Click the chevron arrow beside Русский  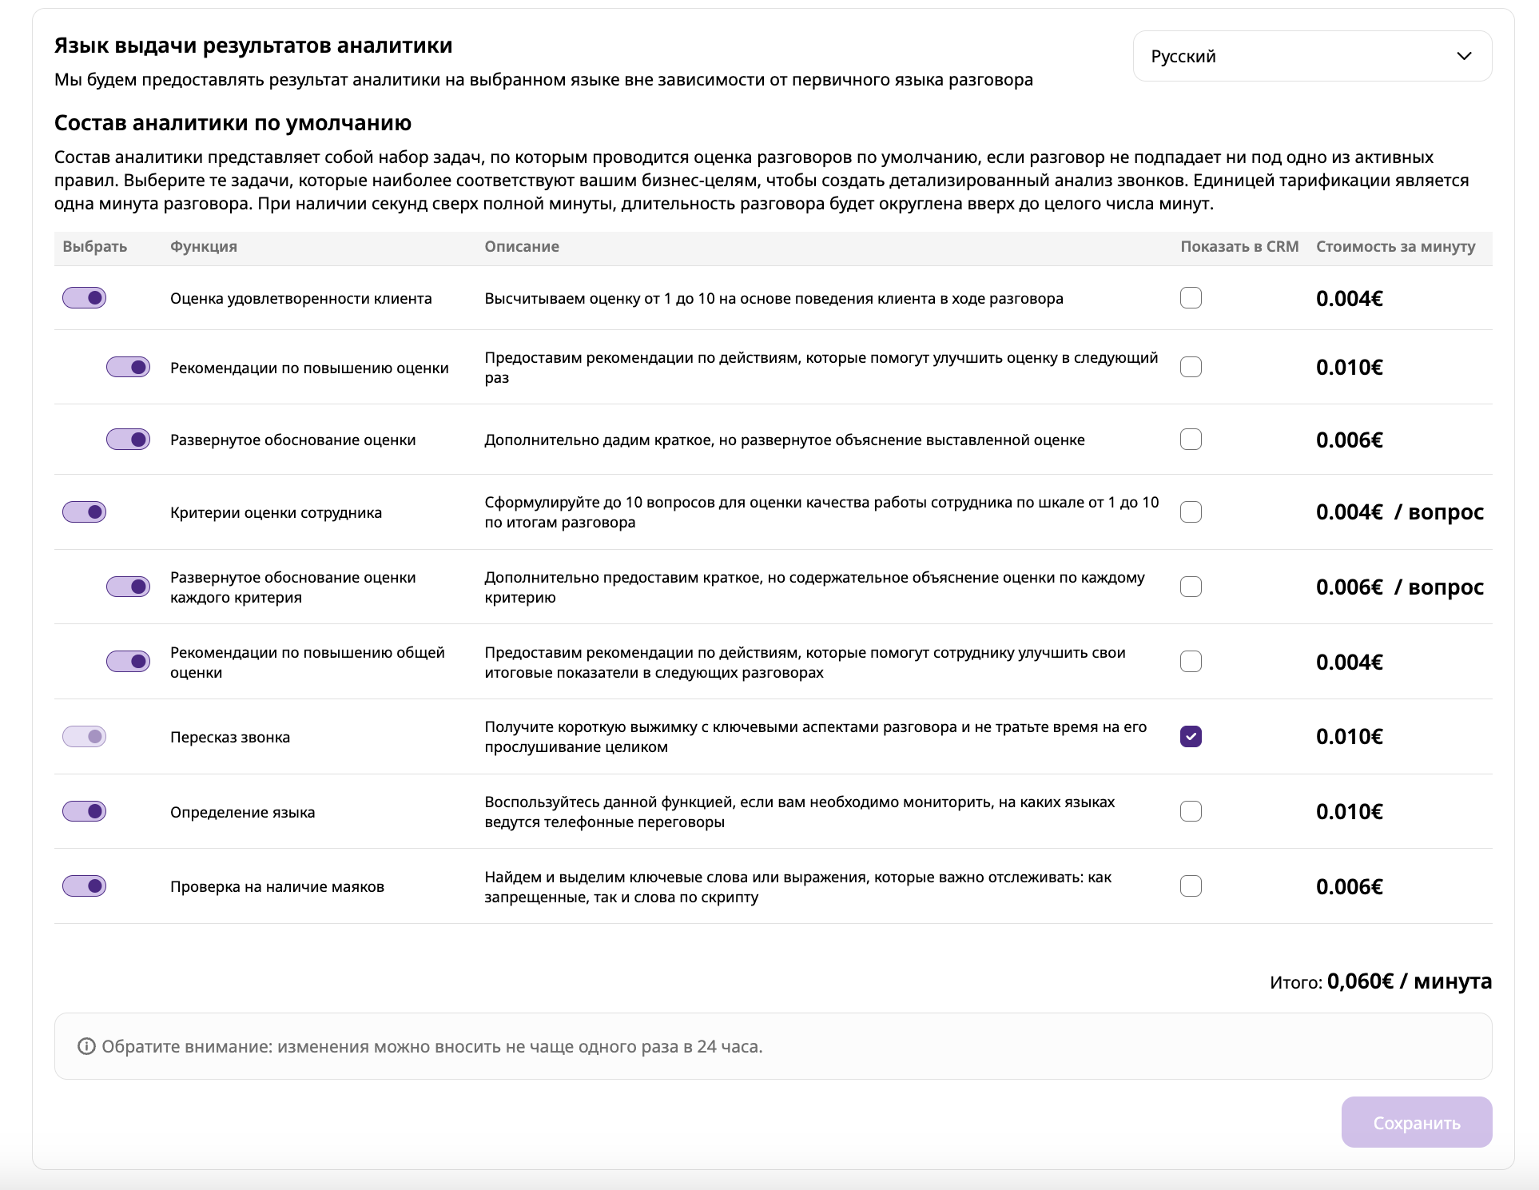coord(1464,56)
